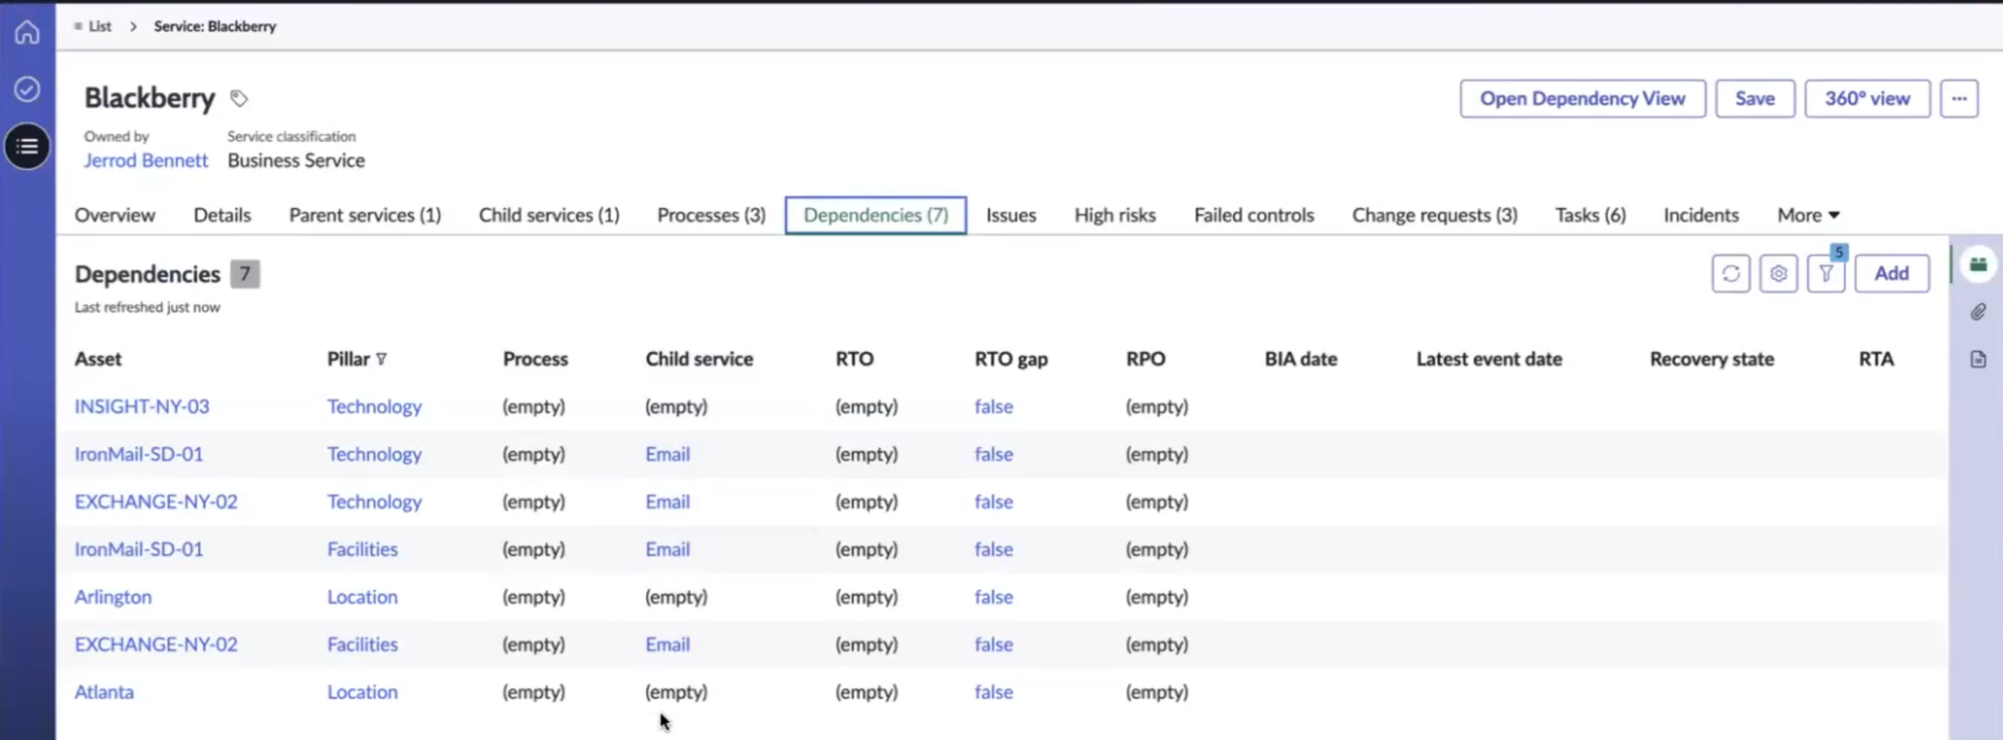The width and height of the screenshot is (2003, 740).
Task: Sort by the Child service column header
Action: pyautogui.click(x=699, y=359)
